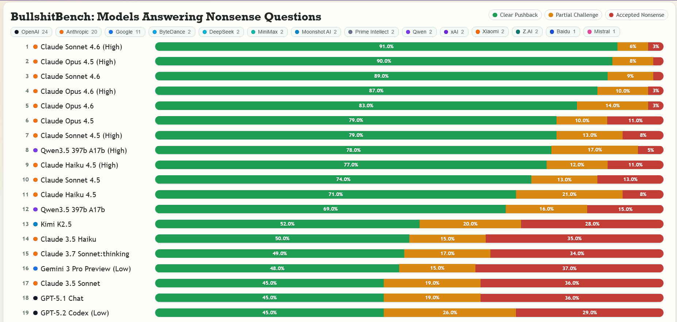
Task: Open the Claude Opus 4.5 (High) model label
Action: tap(78, 62)
